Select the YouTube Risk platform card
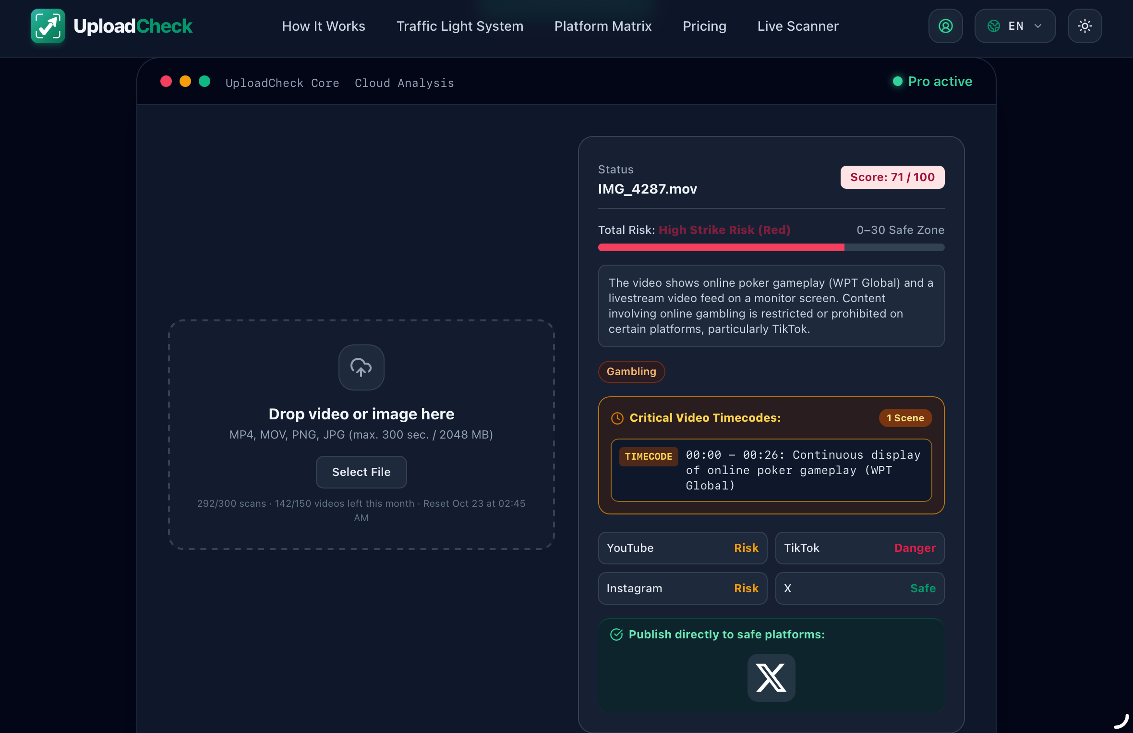The image size is (1133, 733). point(682,548)
